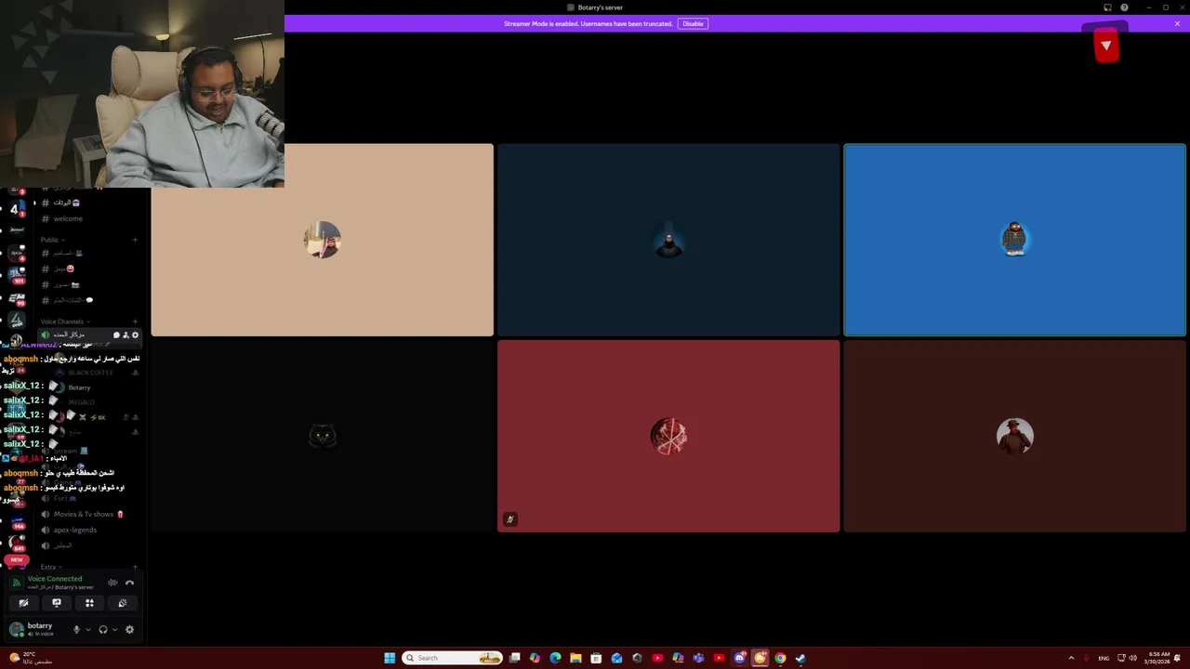Focus the black cat participant tile
This screenshot has height=669, width=1190.
322,436
